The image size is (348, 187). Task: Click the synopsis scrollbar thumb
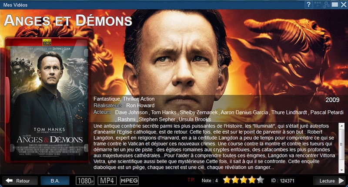[341, 144]
